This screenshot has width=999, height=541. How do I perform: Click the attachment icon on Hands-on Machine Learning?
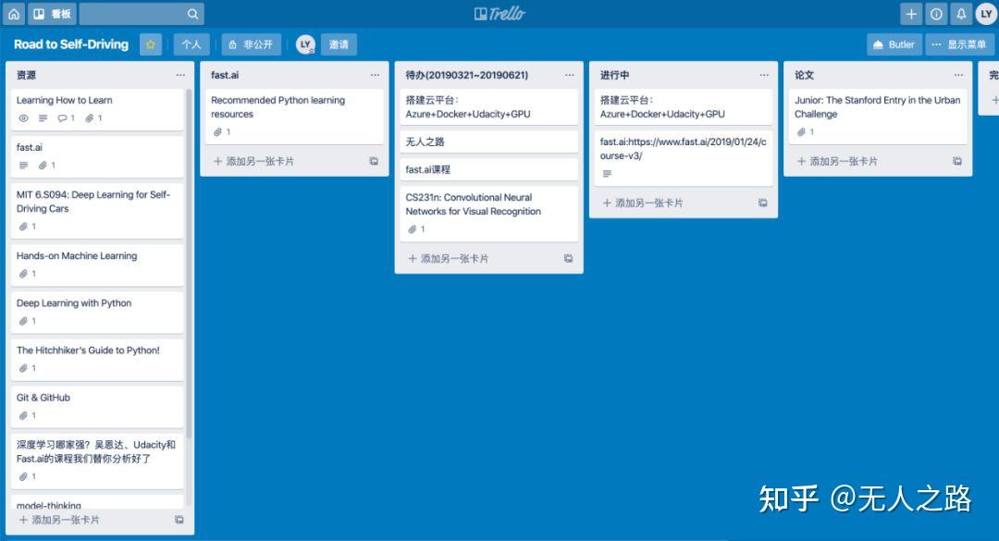[x=23, y=274]
